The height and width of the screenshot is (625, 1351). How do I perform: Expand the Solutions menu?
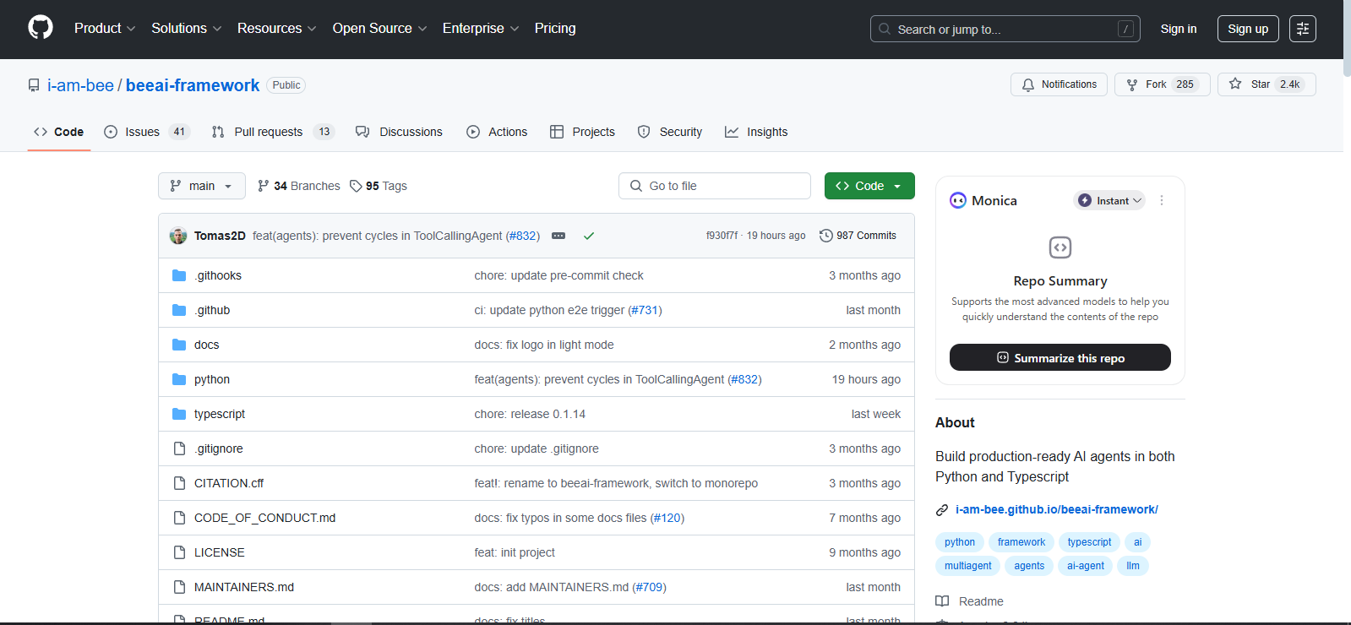pyautogui.click(x=187, y=29)
